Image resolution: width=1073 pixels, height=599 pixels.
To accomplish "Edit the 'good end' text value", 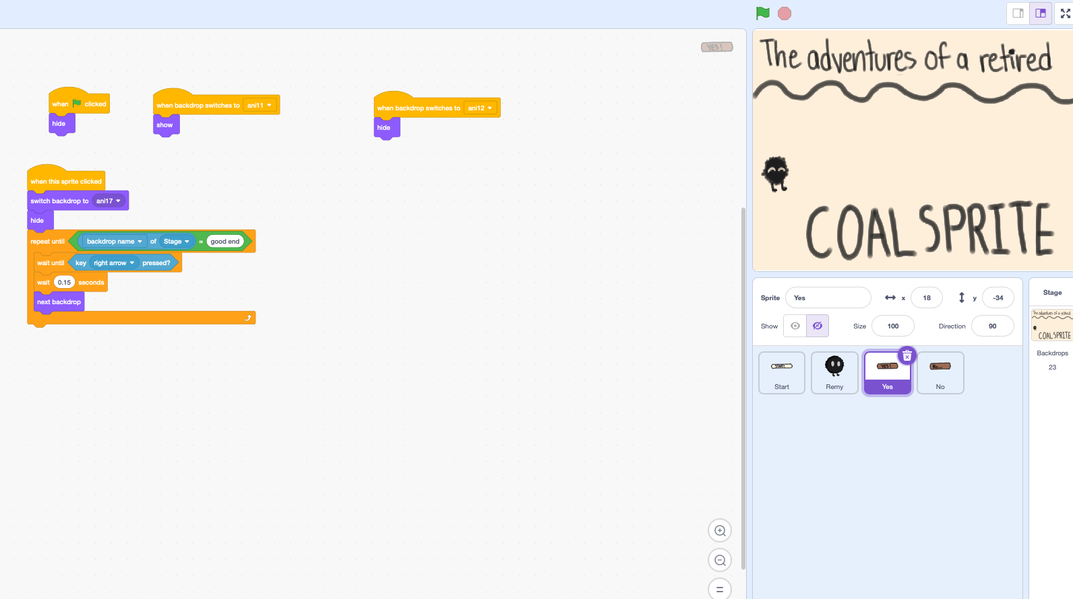I will pos(225,241).
